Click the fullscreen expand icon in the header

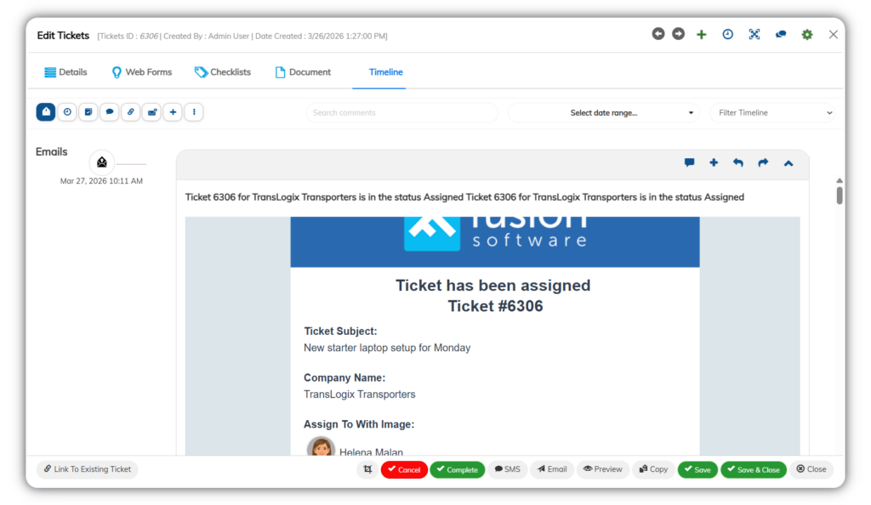pos(754,34)
